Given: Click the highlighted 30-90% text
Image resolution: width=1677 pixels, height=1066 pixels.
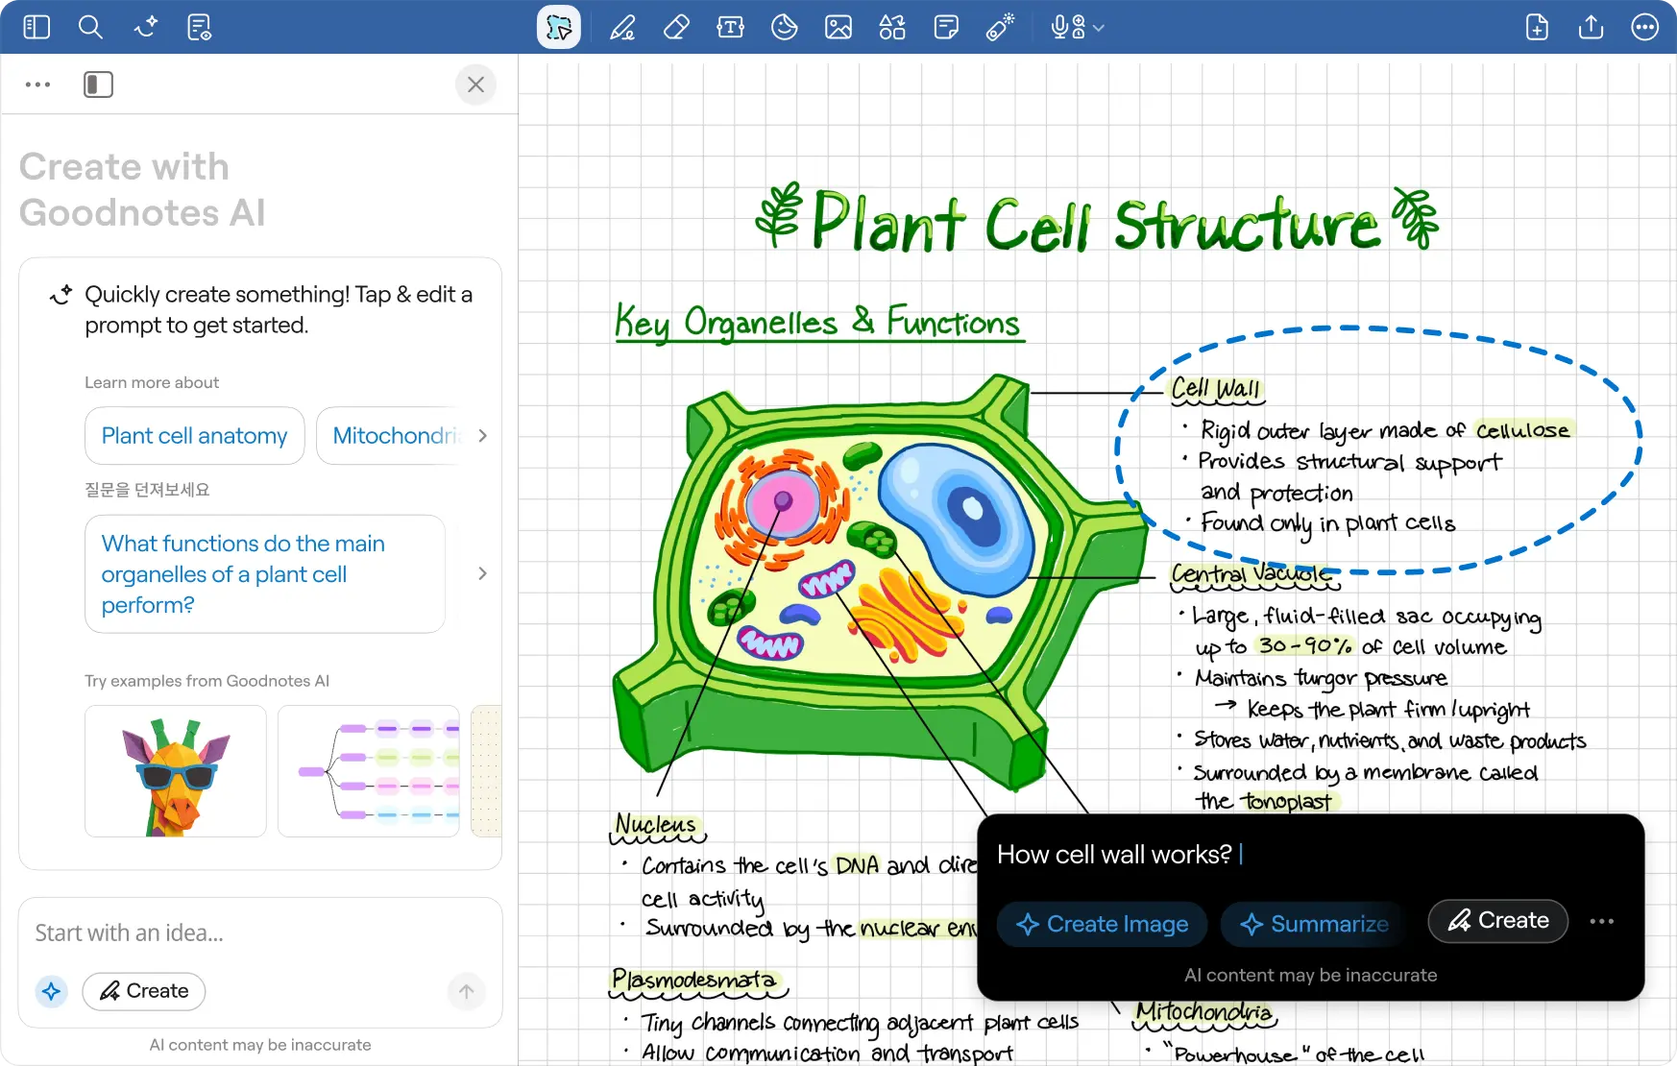Looking at the screenshot, I should click(x=1305, y=645).
